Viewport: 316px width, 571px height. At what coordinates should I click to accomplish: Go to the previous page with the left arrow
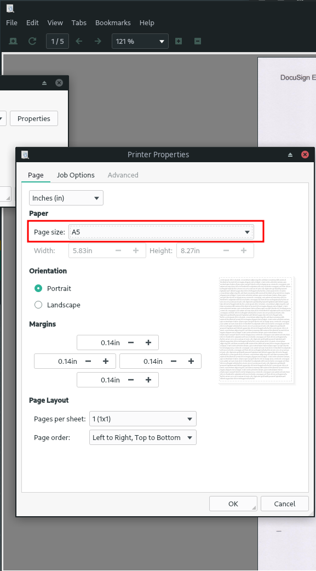click(79, 41)
